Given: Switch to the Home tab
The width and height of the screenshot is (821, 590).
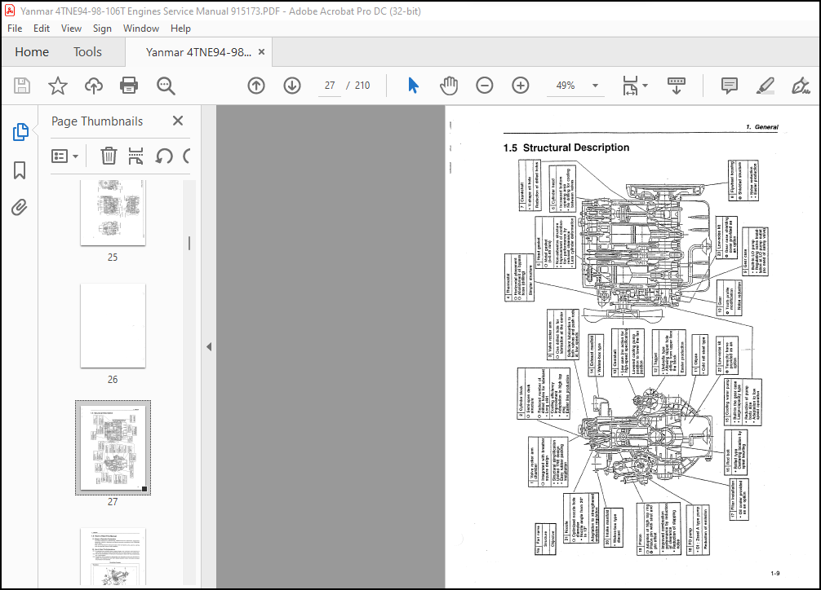Looking at the screenshot, I should click(x=32, y=52).
